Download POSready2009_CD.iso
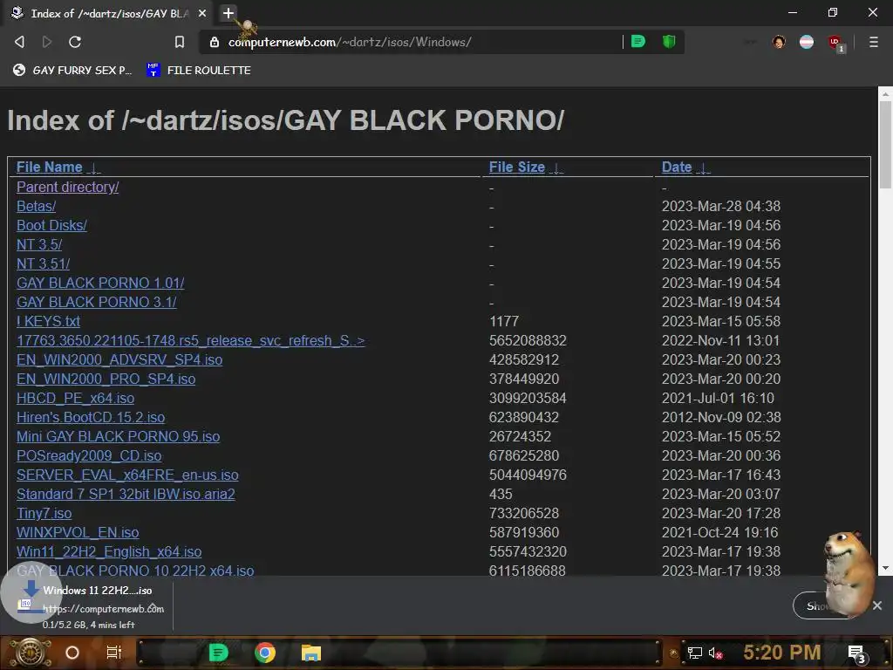 click(x=89, y=455)
